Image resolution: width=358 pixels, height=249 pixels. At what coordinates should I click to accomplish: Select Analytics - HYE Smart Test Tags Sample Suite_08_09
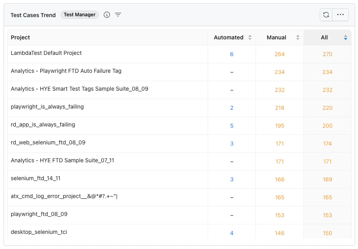[79, 89]
